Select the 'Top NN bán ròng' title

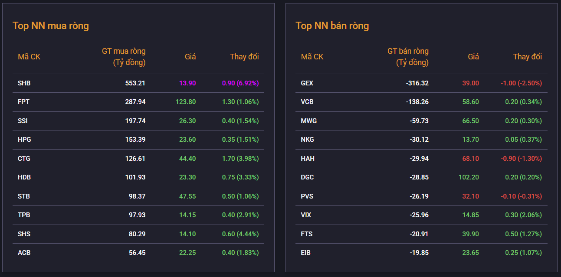[x=332, y=26]
